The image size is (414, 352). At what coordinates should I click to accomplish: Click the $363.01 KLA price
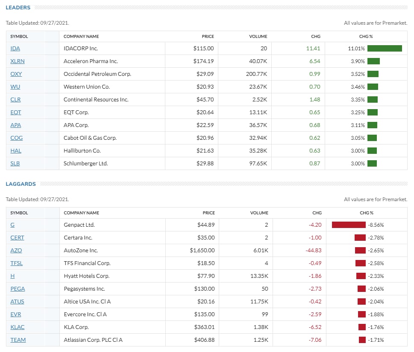point(204,327)
